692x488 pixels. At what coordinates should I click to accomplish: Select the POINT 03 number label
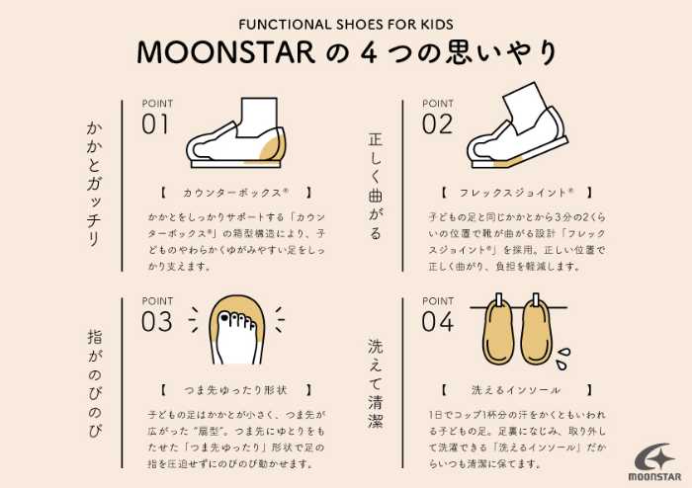pyautogui.click(x=157, y=314)
